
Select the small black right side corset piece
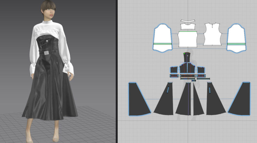tap(201, 70)
